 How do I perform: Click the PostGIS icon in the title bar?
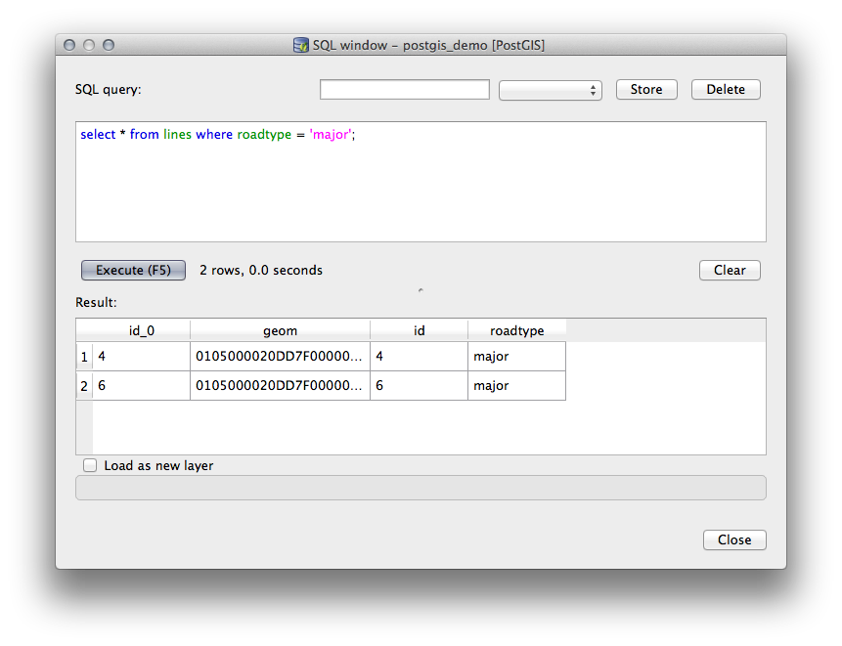coord(300,45)
